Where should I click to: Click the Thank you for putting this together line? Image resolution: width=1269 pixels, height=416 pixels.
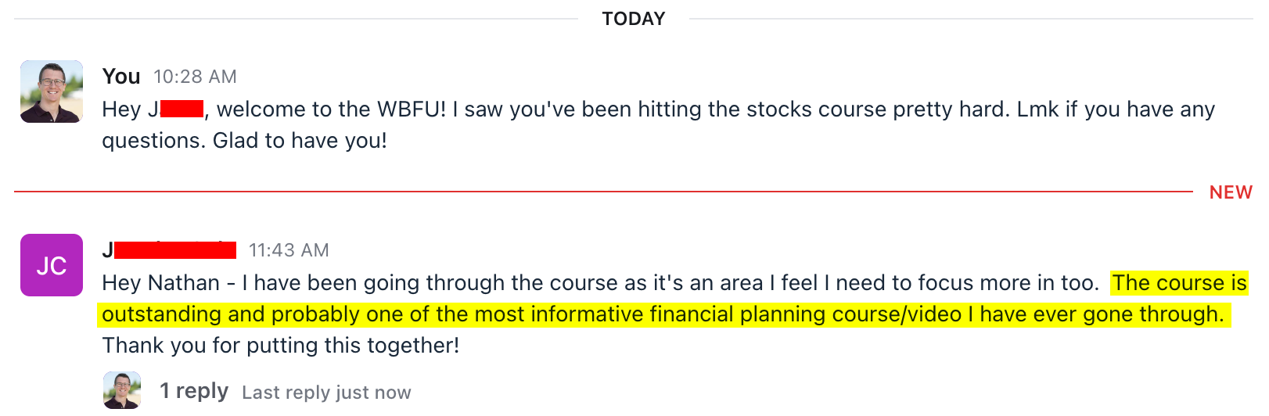(281, 346)
